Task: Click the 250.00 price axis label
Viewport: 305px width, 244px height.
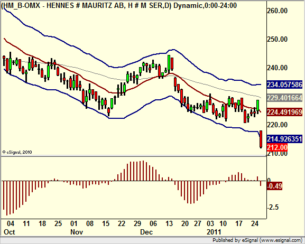Action: [x=277, y=39]
